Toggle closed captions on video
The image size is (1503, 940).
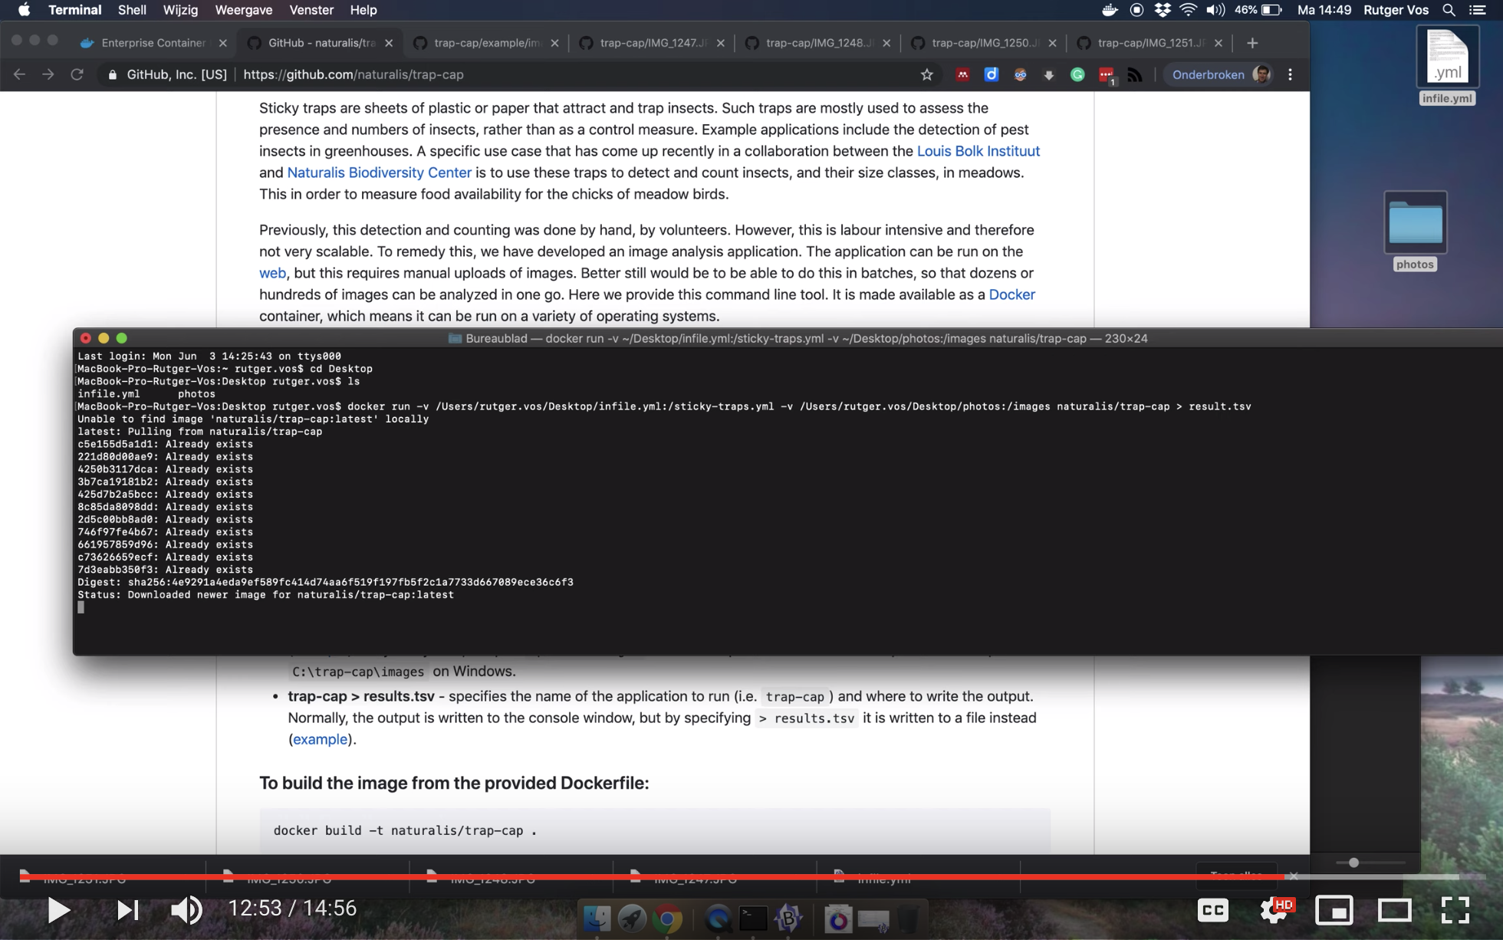(x=1212, y=910)
